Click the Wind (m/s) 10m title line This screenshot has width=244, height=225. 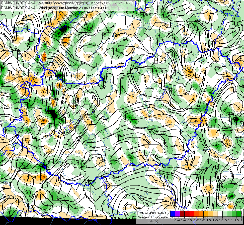coord(54,8)
